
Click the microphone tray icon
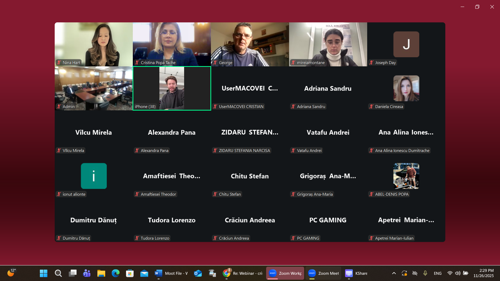[x=425, y=273]
